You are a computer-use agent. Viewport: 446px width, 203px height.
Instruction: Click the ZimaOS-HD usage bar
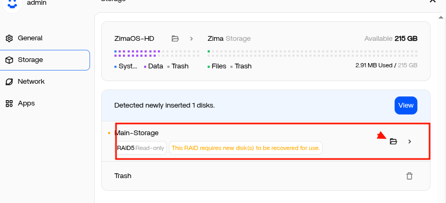[157, 53]
